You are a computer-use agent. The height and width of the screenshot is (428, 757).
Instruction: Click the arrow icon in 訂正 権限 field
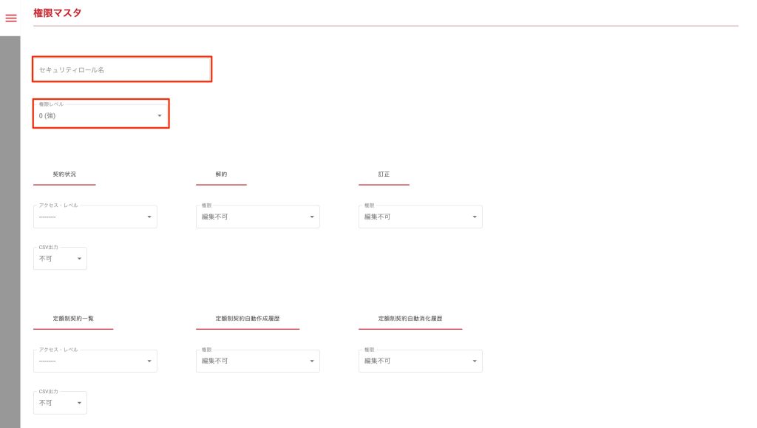[475, 217]
